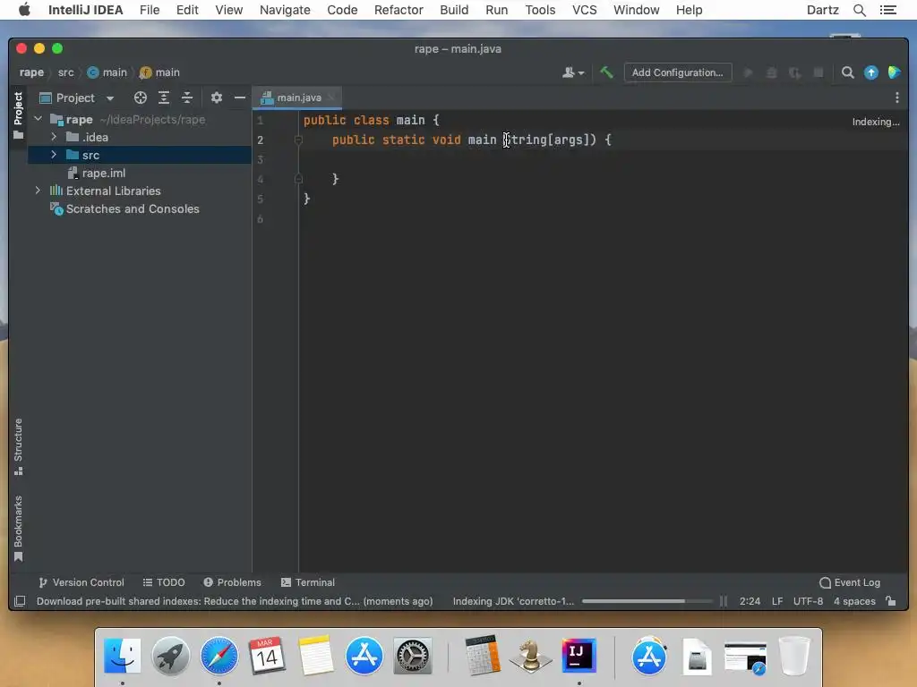Screen dimensions: 917x687
Task: Expand External Libraries node
Action: [38, 191]
